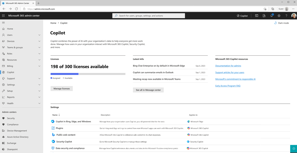Expand the Support section chevron
Image resolution: width=297 pixels, height=153 pixels.
pos(40,79)
